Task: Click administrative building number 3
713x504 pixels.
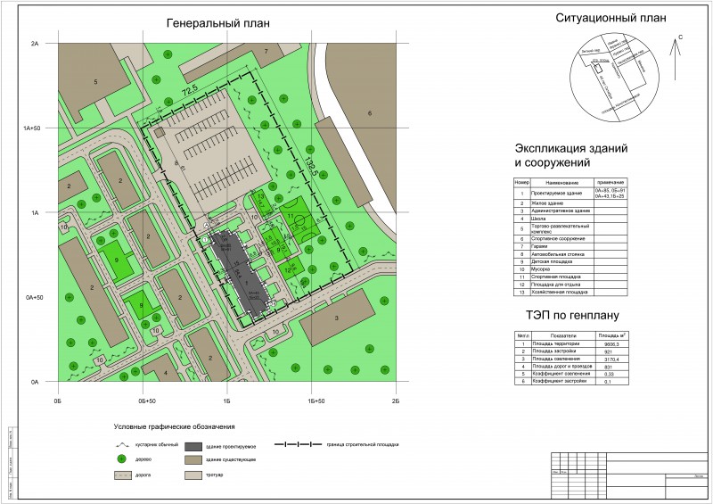Action: pos(337,318)
